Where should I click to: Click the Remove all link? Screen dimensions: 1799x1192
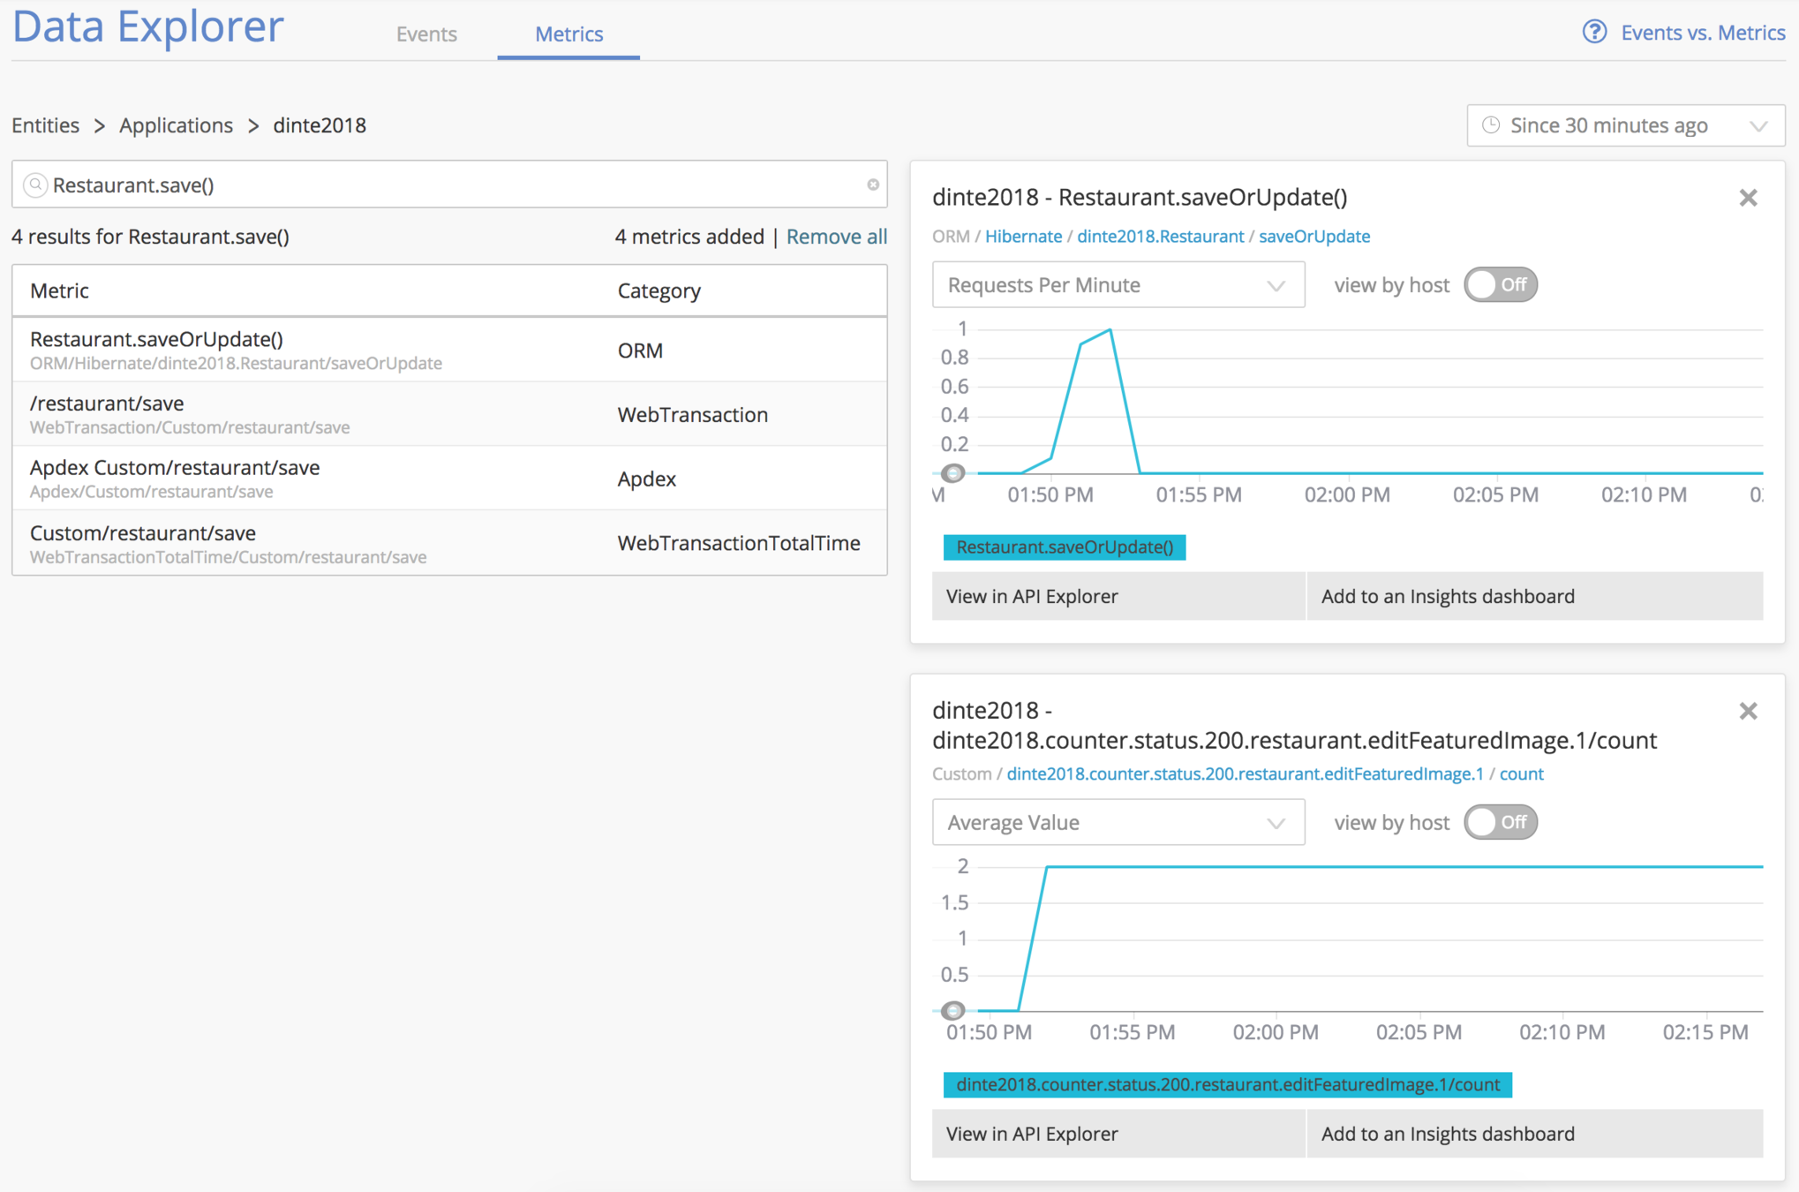pyautogui.click(x=836, y=237)
